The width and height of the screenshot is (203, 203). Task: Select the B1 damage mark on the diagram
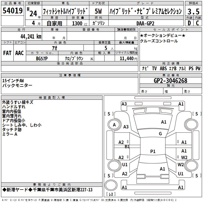[127, 147]
